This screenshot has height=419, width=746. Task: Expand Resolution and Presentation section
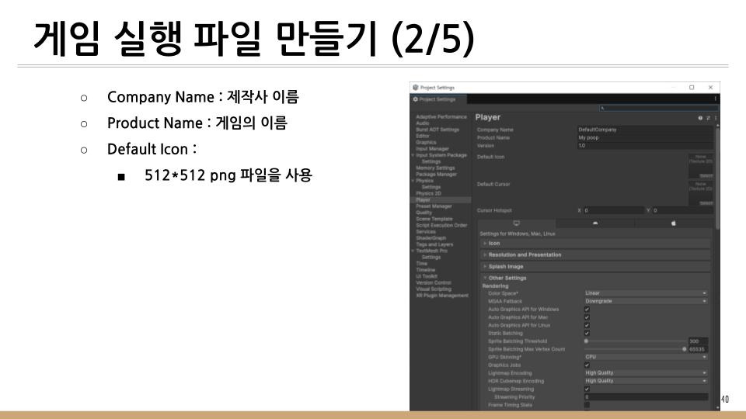coord(595,255)
